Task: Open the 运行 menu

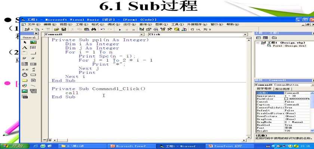Action: pyautogui.click(x=130, y=24)
